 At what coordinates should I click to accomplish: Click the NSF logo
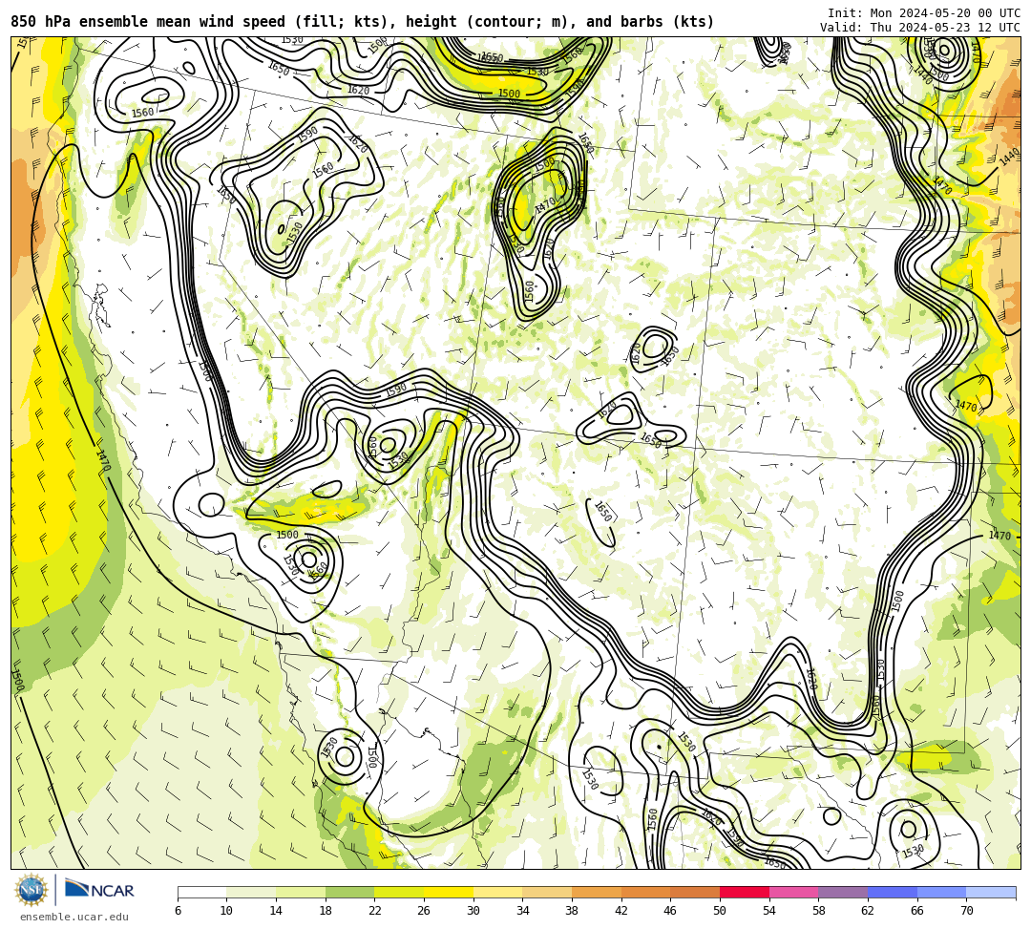pyautogui.click(x=32, y=890)
